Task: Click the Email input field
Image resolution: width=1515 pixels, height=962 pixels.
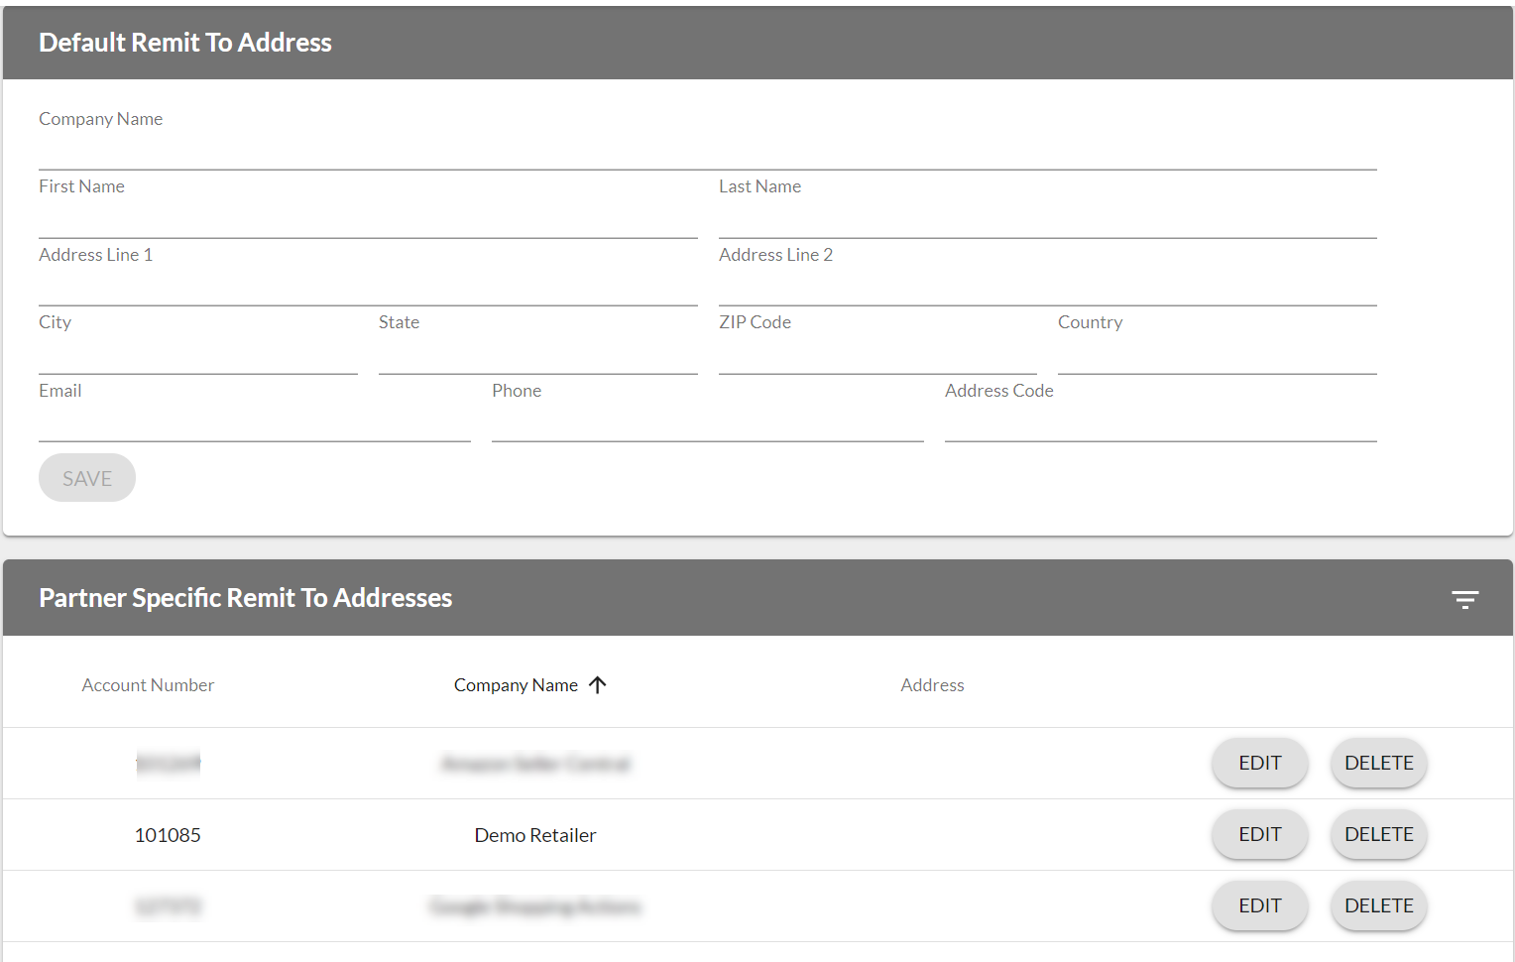Action: (254, 423)
